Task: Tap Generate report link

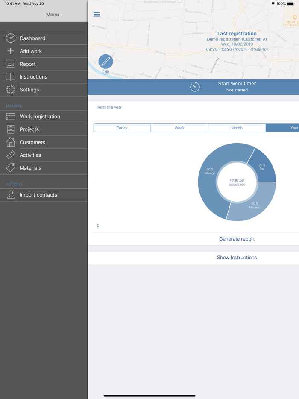Action: tap(237, 239)
